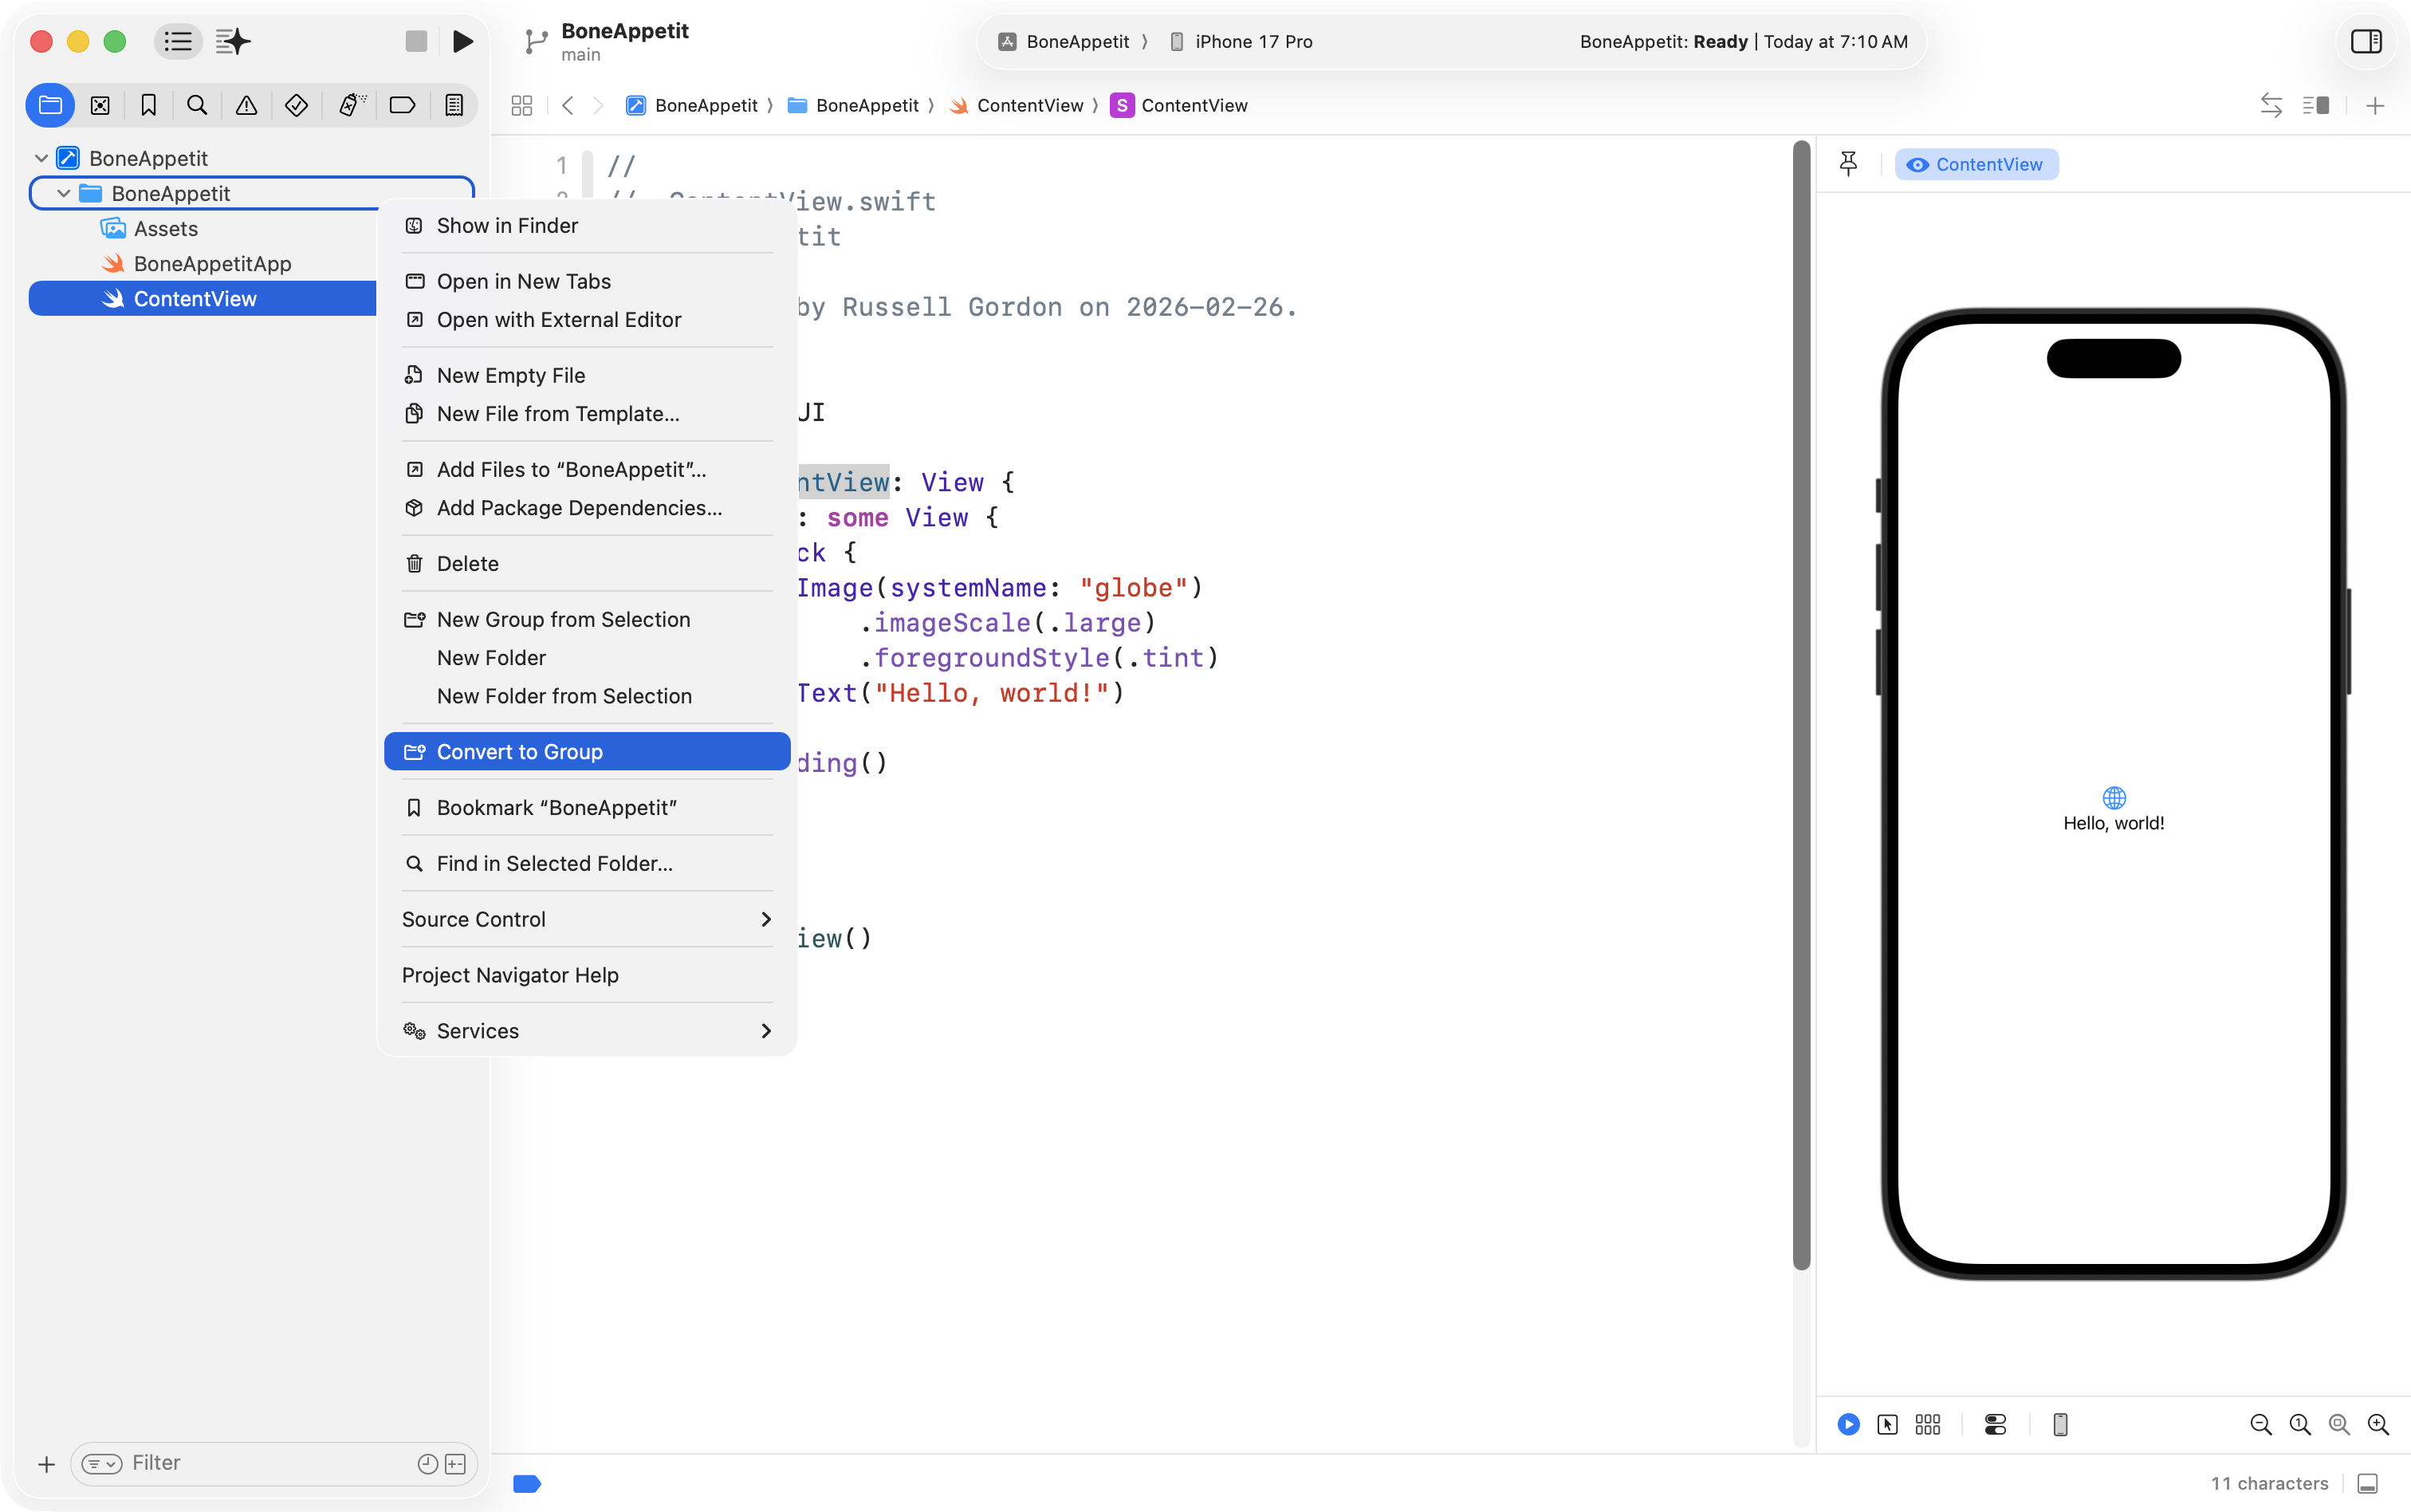Image resolution: width=2411 pixels, height=1512 pixels.
Task: Select Show in Finder menu entry
Action: point(507,226)
